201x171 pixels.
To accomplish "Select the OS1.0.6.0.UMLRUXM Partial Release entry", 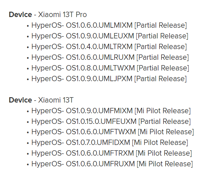I will click(x=110, y=57).
